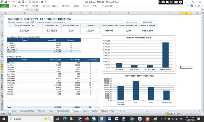The height and width of the screenshot is (122, 204).
Task: Open Calculator from the taskbar
Action: click(x=124, y=119)
